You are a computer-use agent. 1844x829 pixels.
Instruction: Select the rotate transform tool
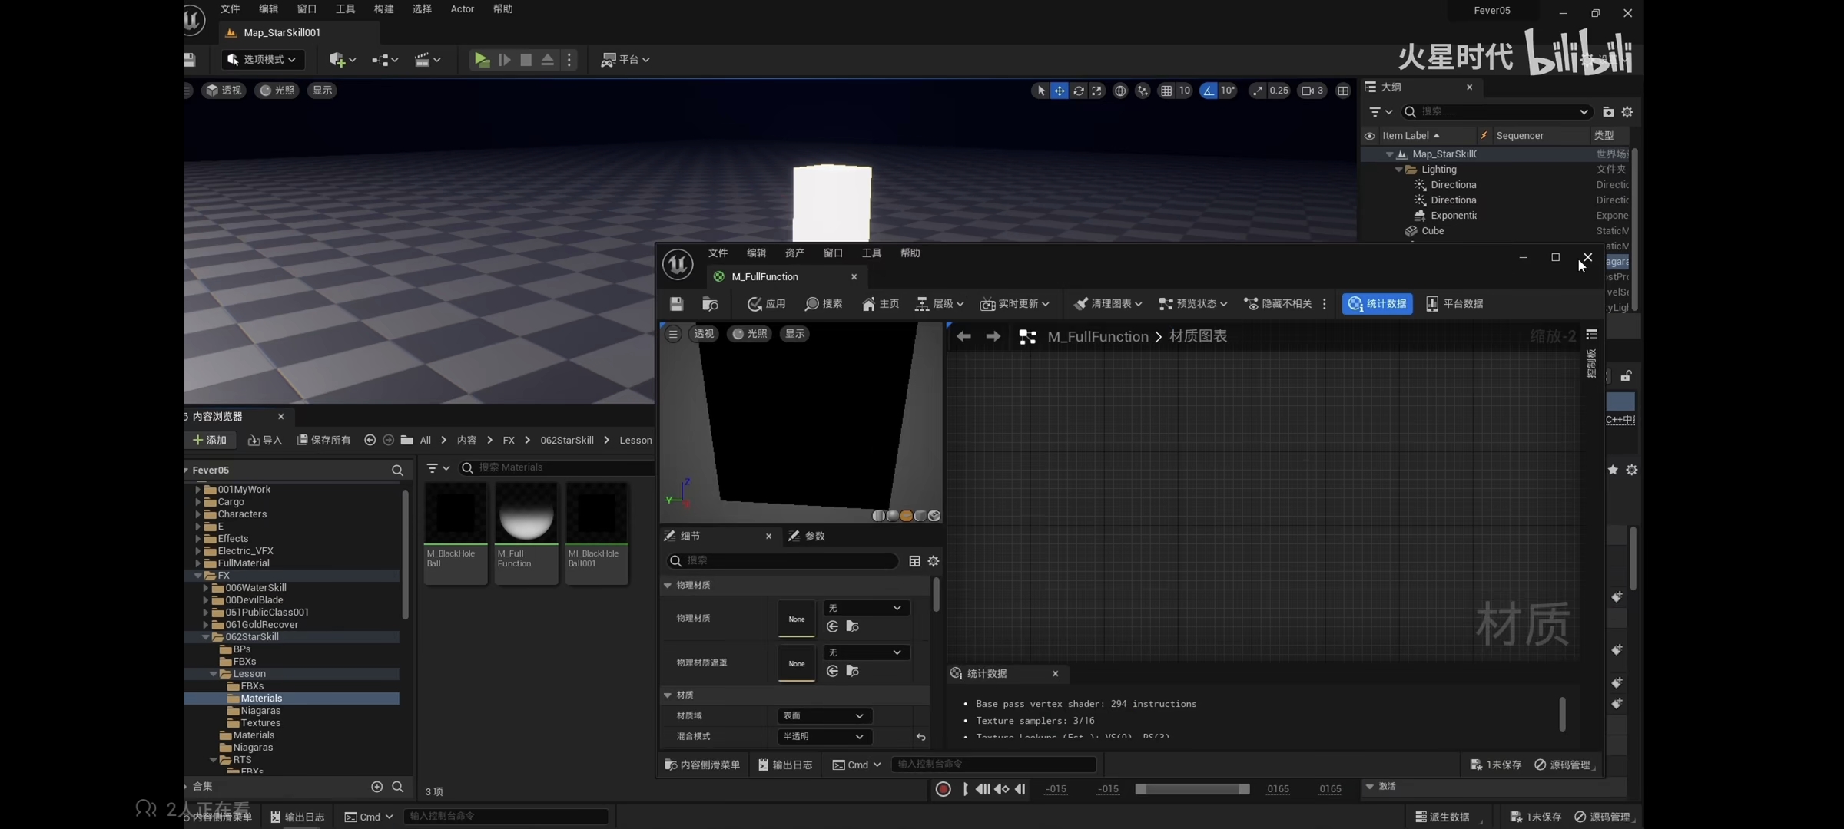[1079, 91]
